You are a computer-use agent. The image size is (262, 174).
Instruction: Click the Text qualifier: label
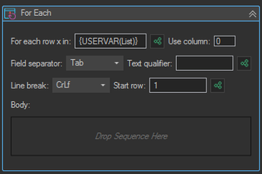(x=150, y=64)
